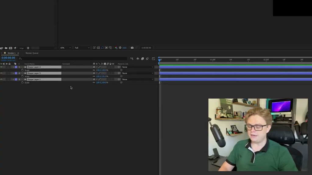The width and height of the screenshot is (312, 175).
Task: Open Smoke 1 panel menu icon
Action: tap(18, 53)
